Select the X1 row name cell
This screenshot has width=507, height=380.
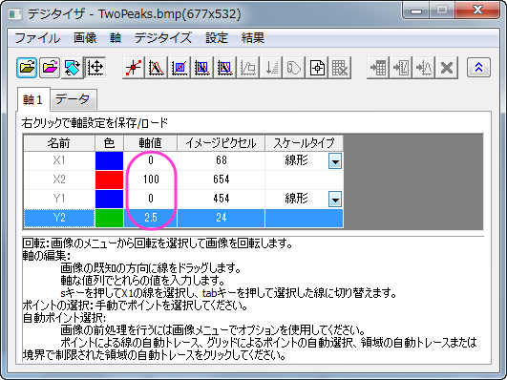click(x=59, y=160)
